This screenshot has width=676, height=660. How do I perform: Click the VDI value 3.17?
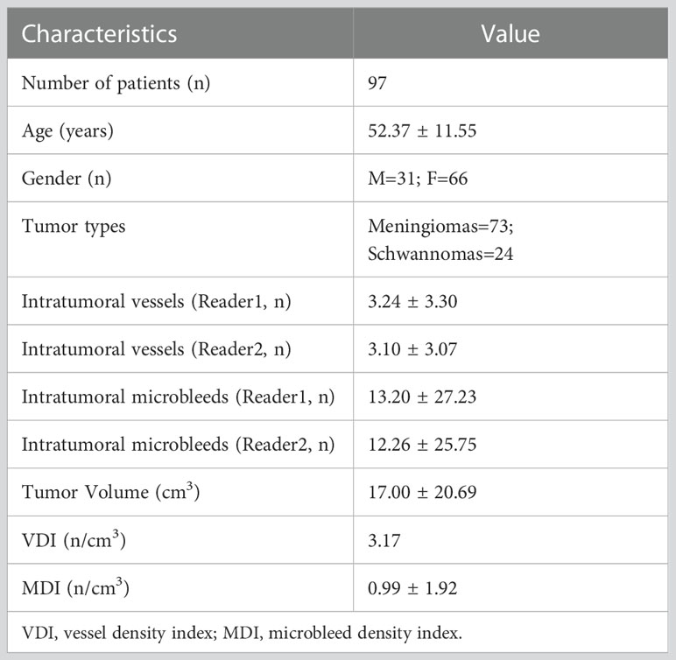pyautogui.click(x=384, y=540)
